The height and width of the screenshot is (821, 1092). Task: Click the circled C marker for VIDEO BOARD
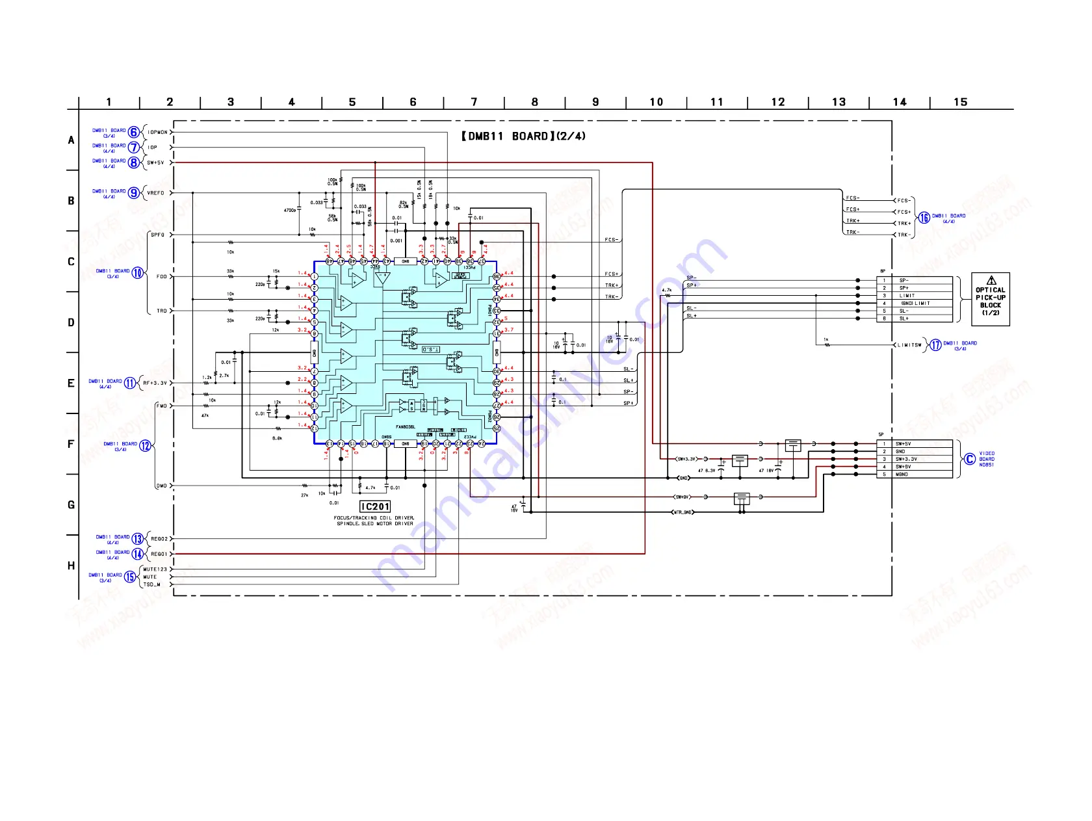(x=970, y=459)
